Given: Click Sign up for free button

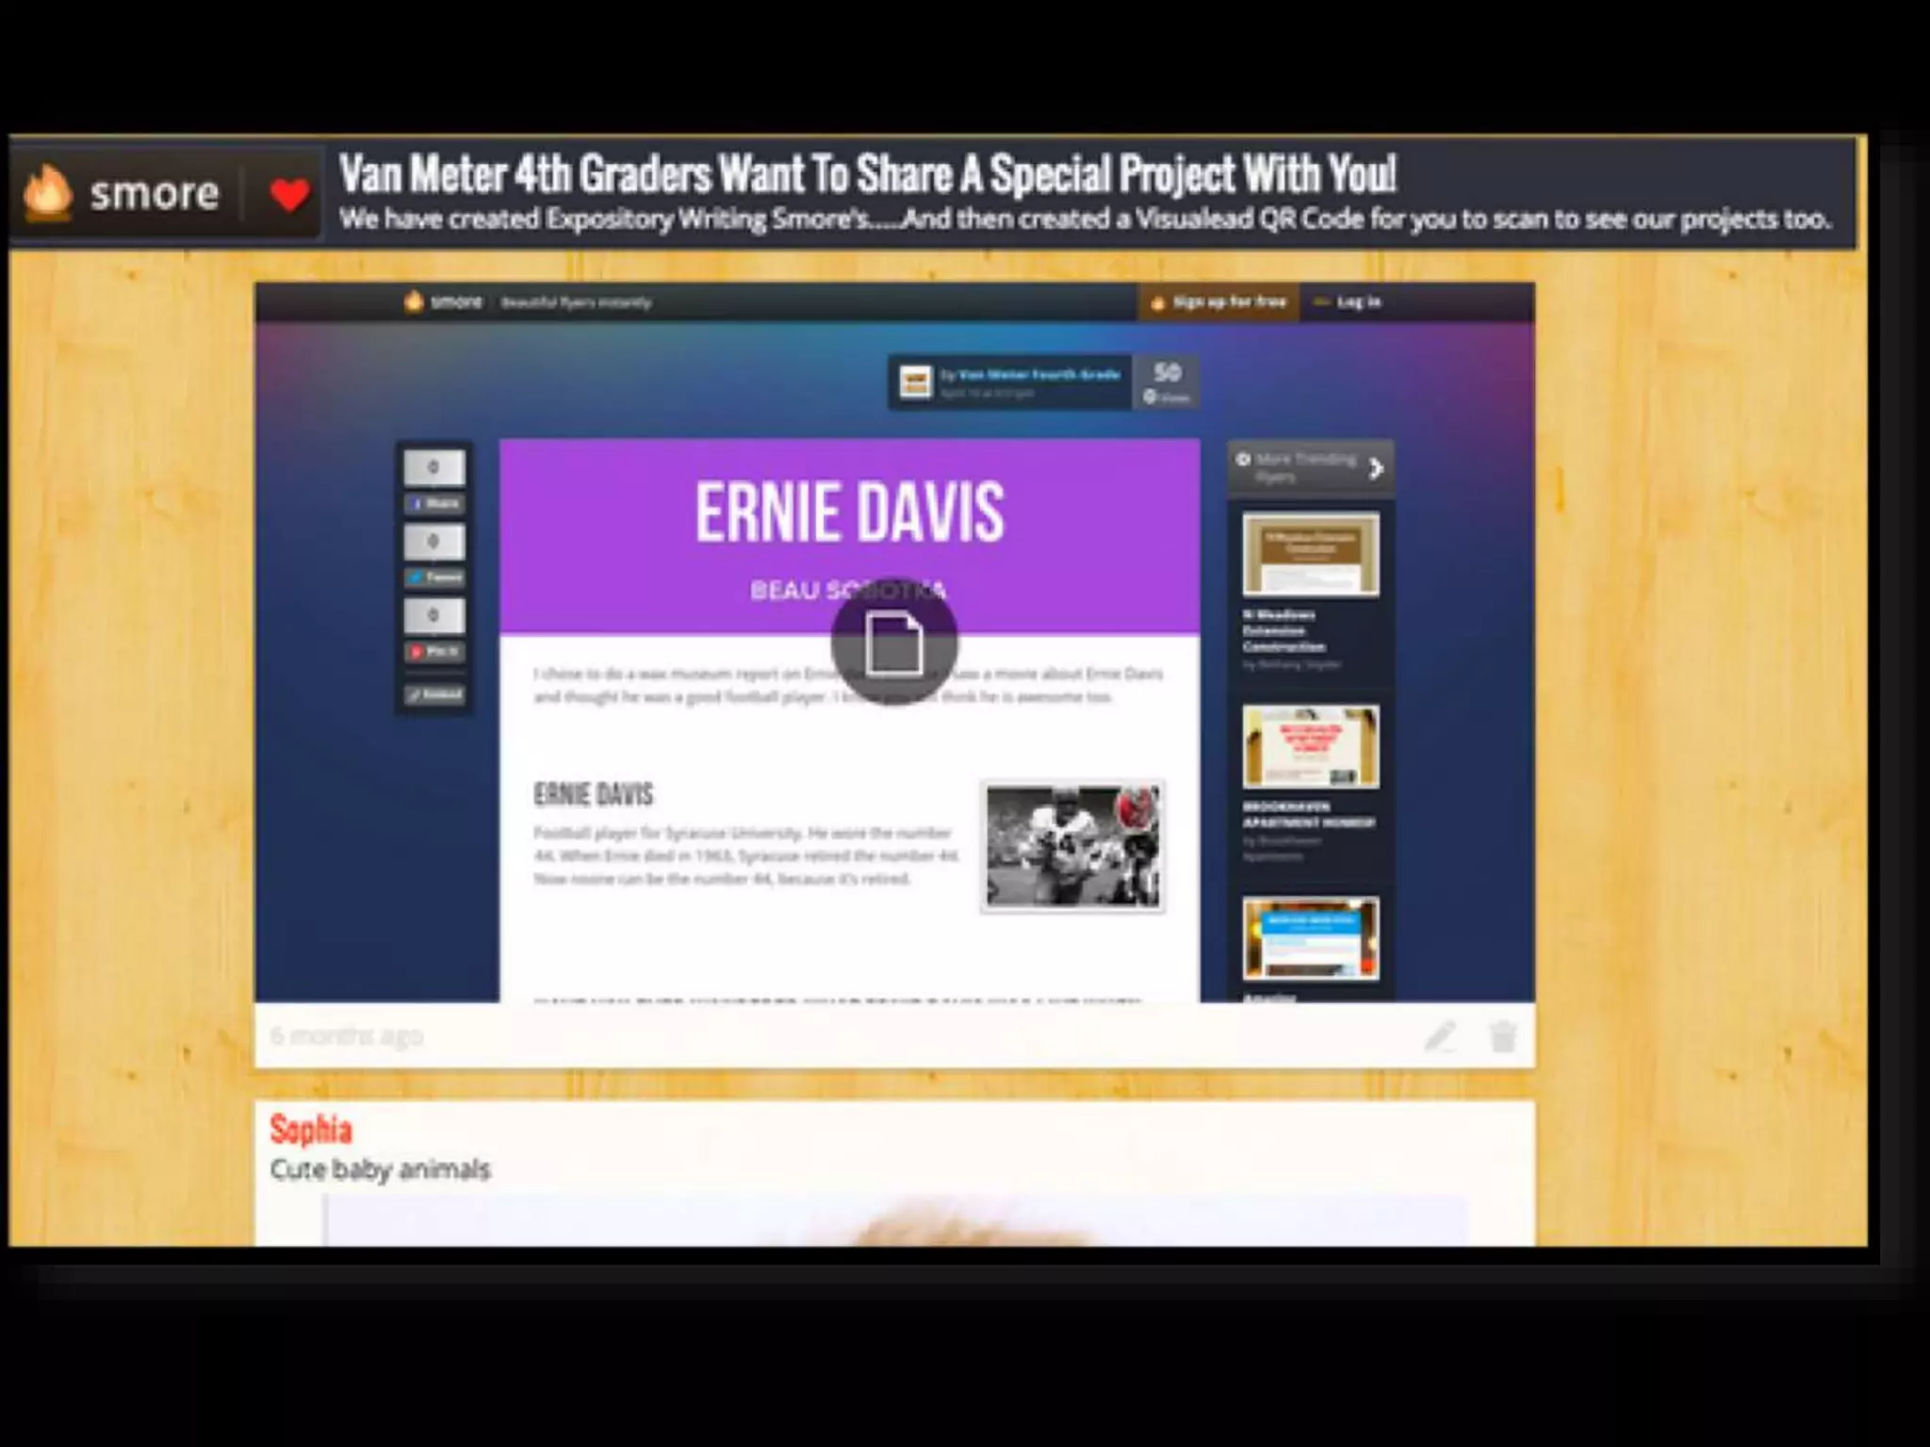Looking at the screenshot, I should click(x=1219, y=302).
